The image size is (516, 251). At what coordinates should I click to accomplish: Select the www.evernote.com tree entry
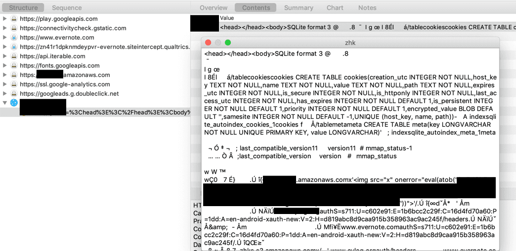pyautogui.click(x=57, y=37)
